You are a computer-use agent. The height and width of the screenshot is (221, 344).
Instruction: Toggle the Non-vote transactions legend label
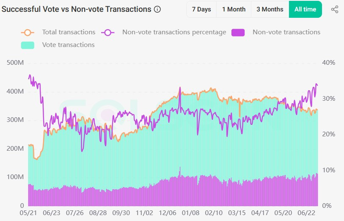click(286, 32)
